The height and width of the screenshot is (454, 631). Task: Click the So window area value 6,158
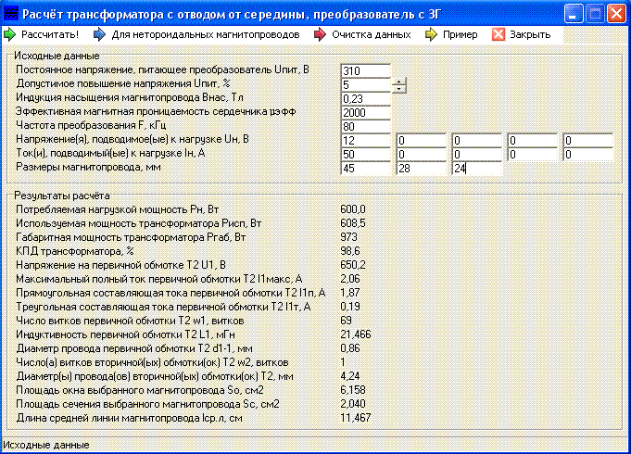[353, 390]
